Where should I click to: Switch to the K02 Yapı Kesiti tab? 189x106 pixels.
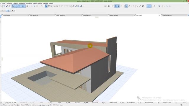point(41,15)
